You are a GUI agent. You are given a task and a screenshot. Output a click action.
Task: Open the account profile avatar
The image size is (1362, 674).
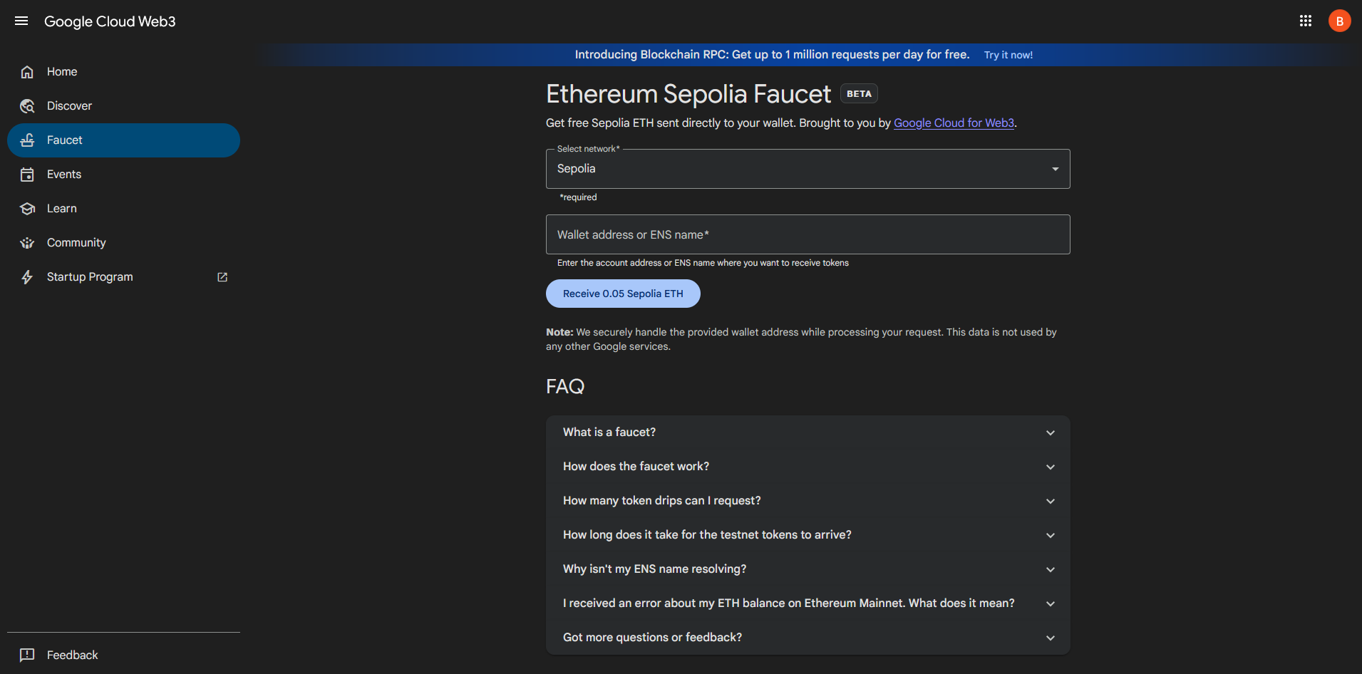1339,21
